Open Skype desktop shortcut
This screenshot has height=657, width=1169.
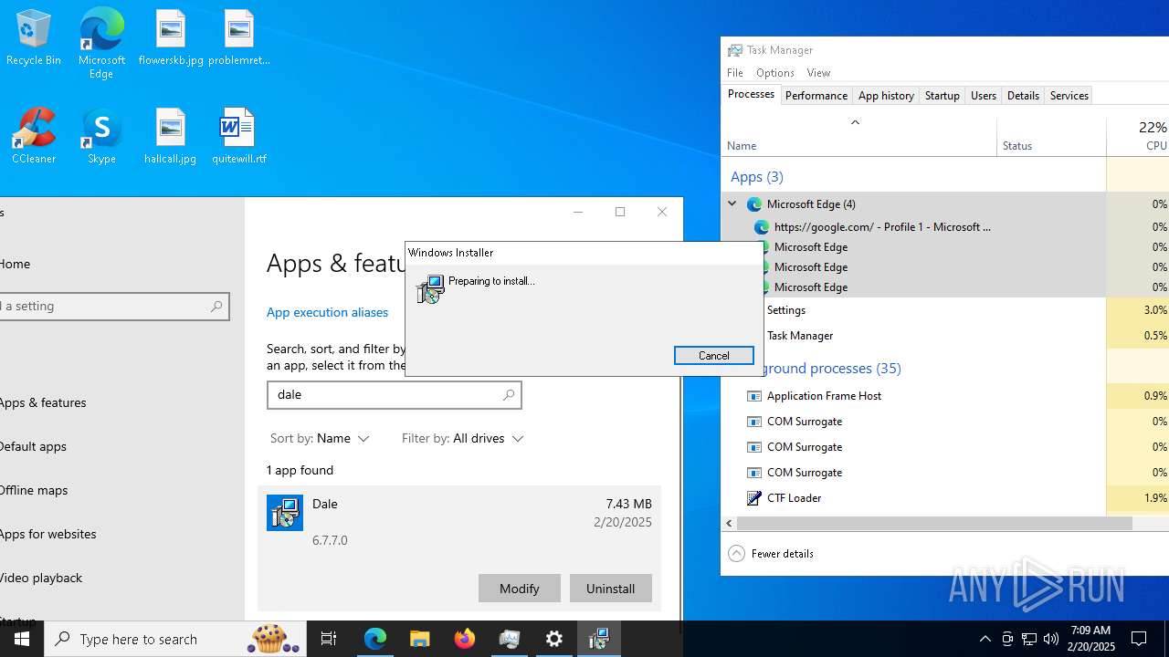[x=101, y=136]
